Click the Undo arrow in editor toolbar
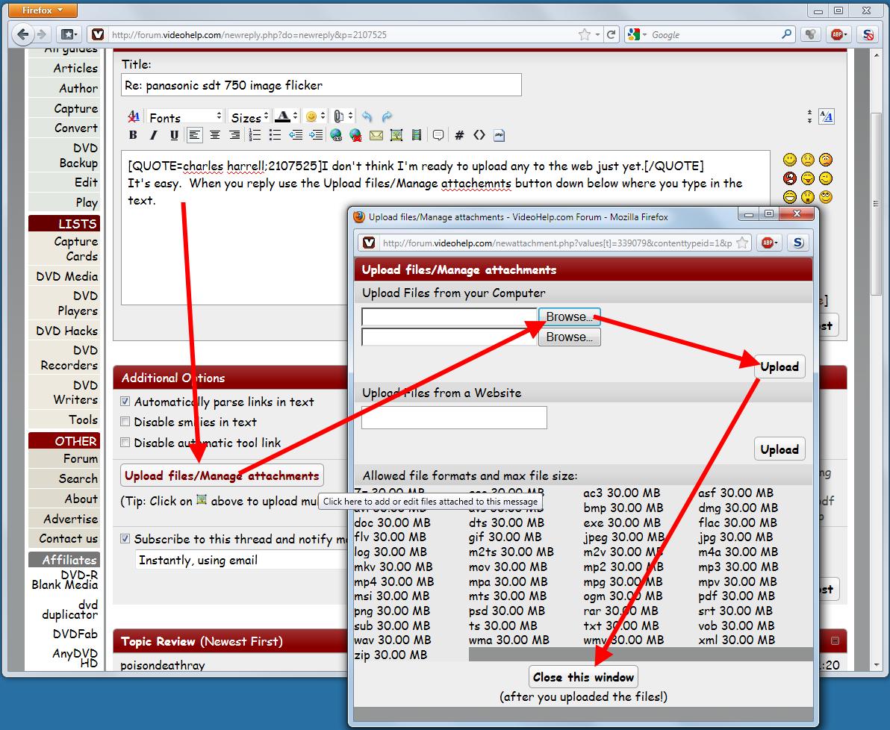This screenshot has width=890, height=730. [367, 116]
